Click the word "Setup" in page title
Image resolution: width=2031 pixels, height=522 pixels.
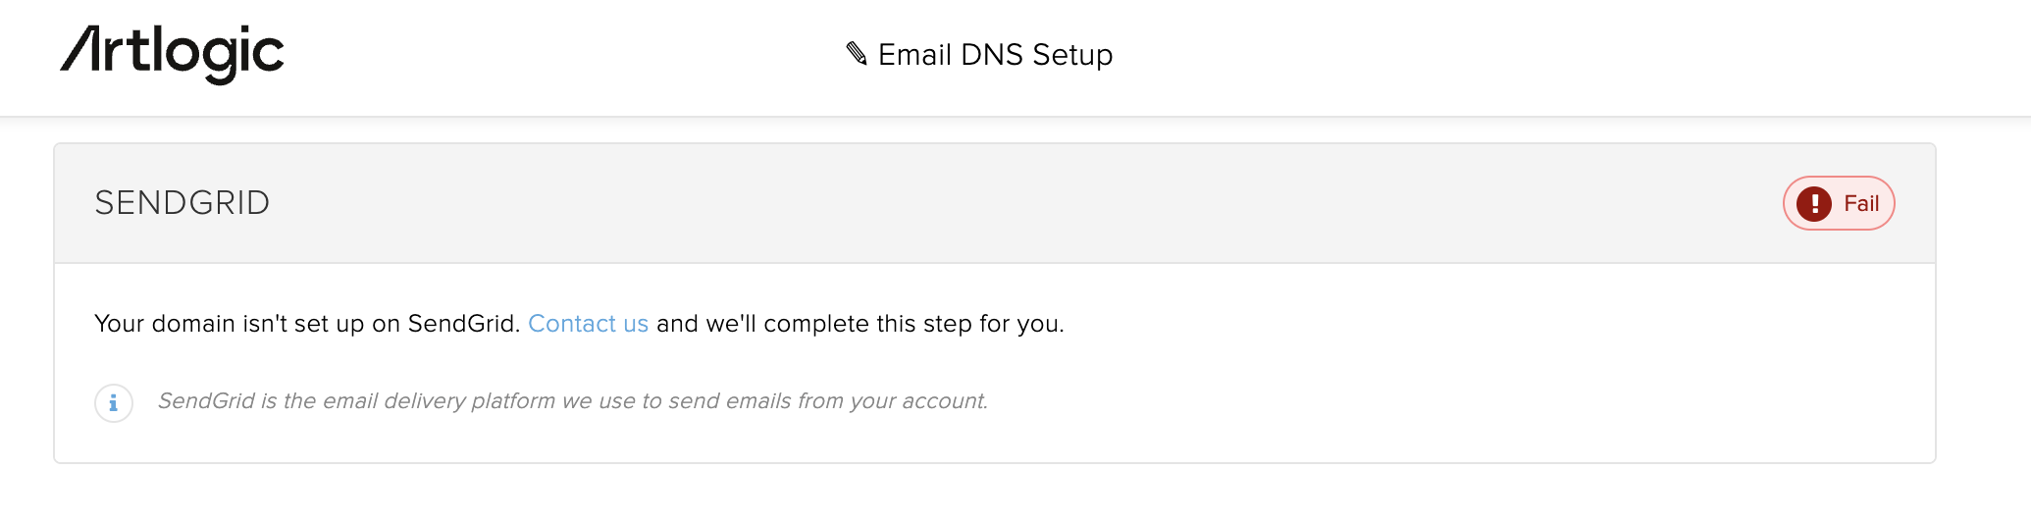click(x=1072, y=55)
